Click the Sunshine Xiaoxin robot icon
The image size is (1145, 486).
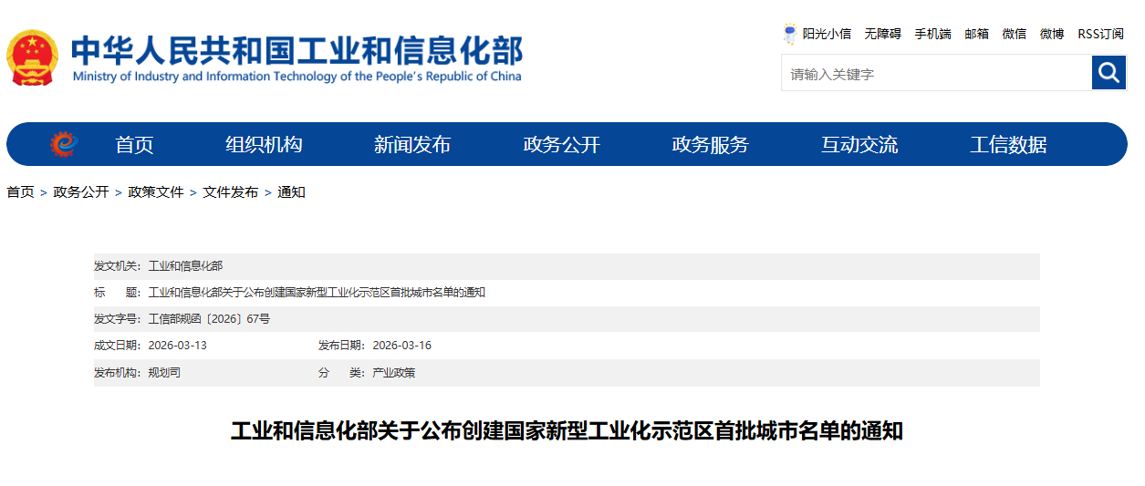(789, 34)
